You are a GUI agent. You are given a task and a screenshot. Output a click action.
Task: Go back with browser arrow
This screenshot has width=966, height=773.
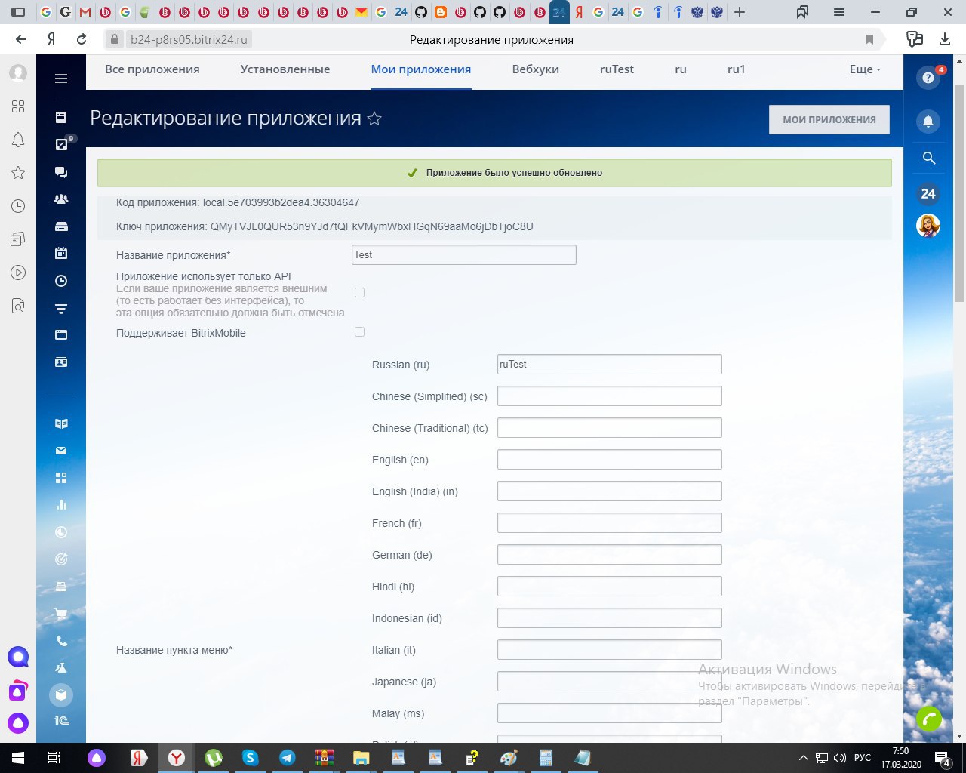click(21, 40)
